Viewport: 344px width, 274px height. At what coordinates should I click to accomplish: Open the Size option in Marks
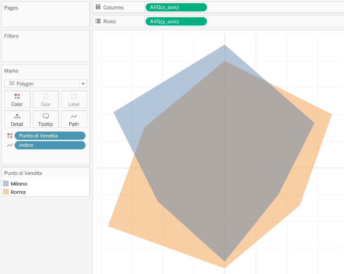(45, 99)
